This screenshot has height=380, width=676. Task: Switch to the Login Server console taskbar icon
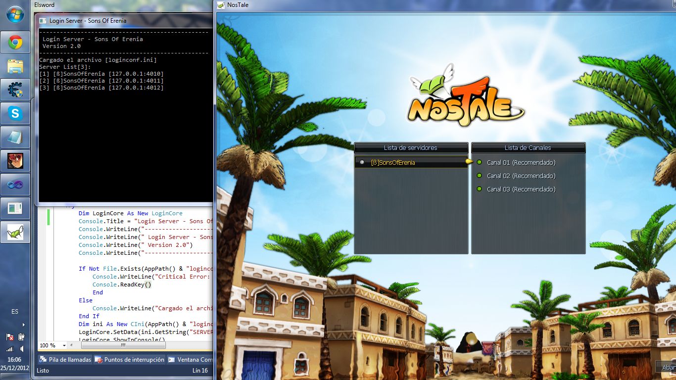click(15, 208)
